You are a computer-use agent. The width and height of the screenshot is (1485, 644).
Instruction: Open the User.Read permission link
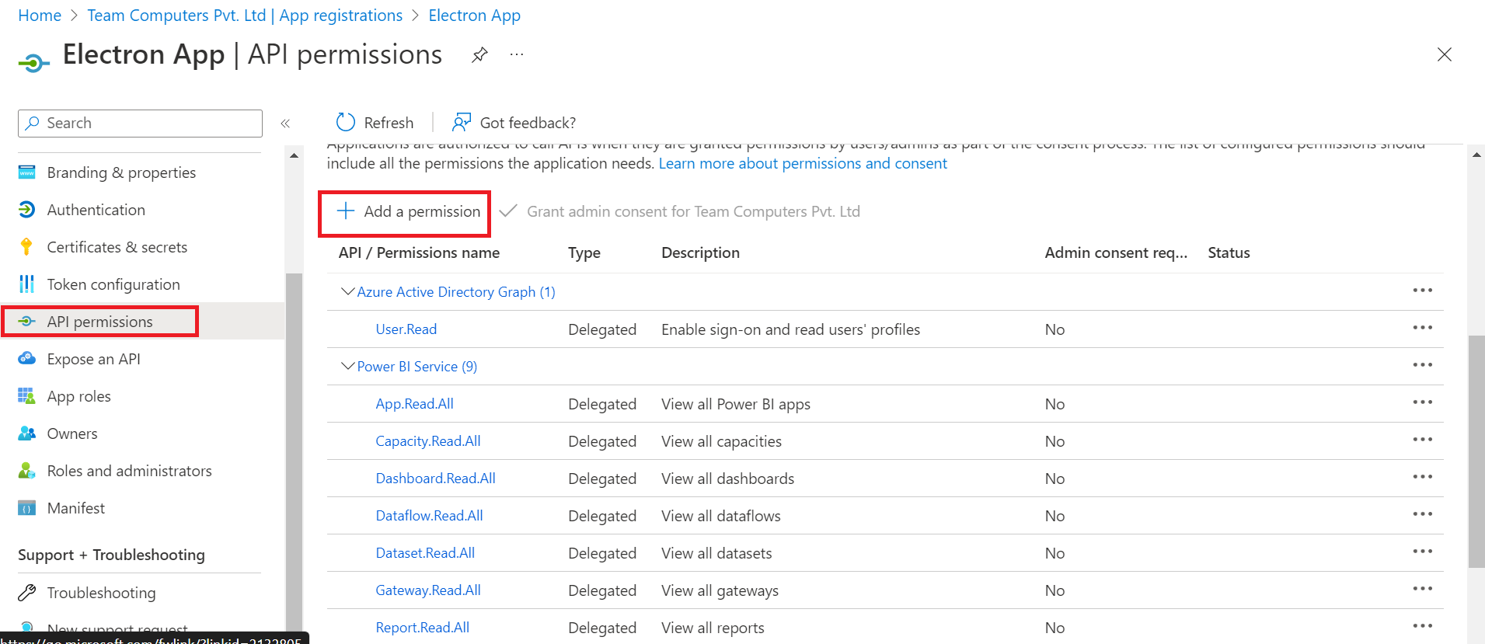click(x=406, y=329)
